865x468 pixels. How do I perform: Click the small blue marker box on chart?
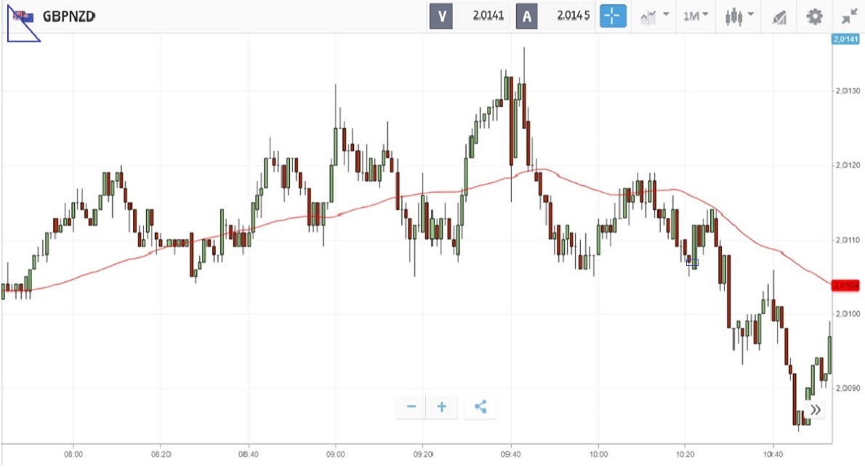[692, 263]
